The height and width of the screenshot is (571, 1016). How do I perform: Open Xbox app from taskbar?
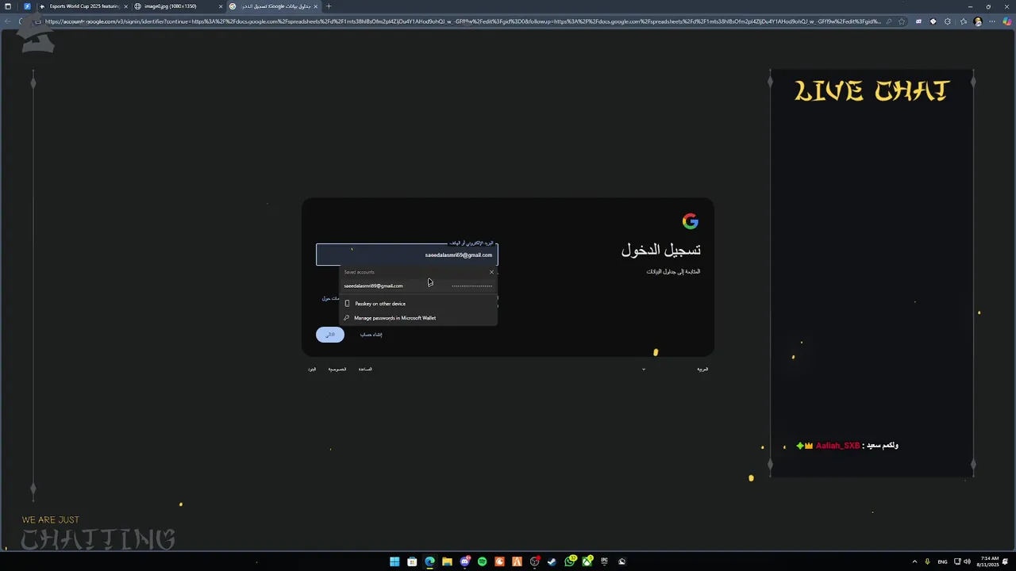point(587,561)
